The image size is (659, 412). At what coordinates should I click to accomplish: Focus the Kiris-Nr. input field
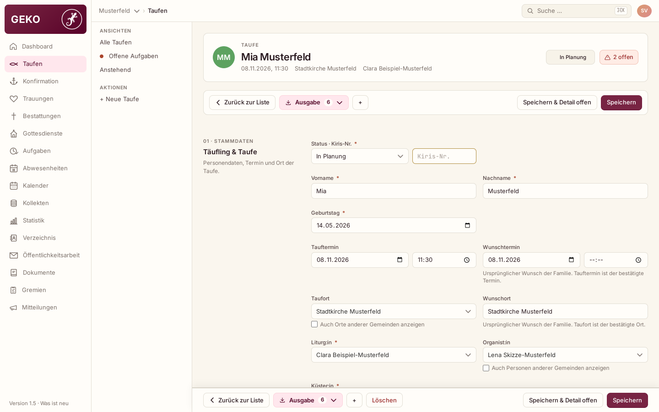(x=444, y=156)
